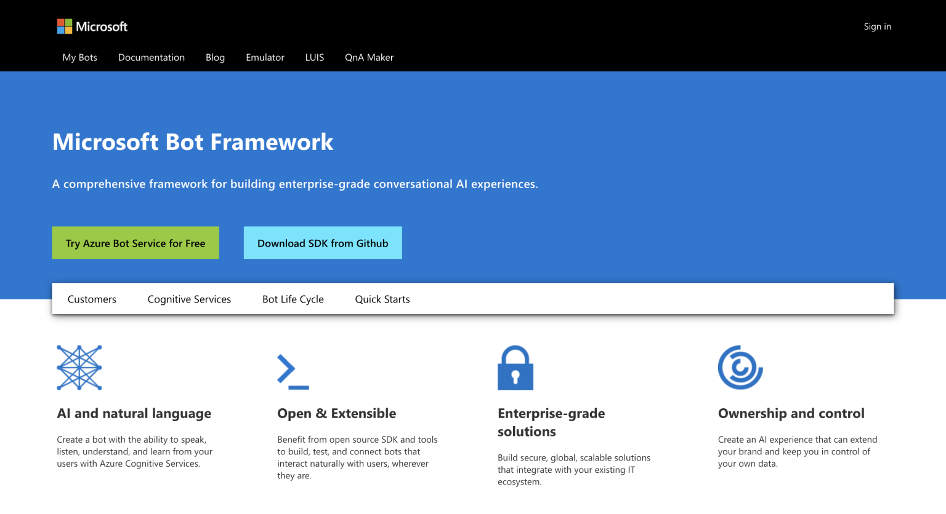Click the Microsoft Bot Framework heading
946x514 pixels.
(193, 142)
